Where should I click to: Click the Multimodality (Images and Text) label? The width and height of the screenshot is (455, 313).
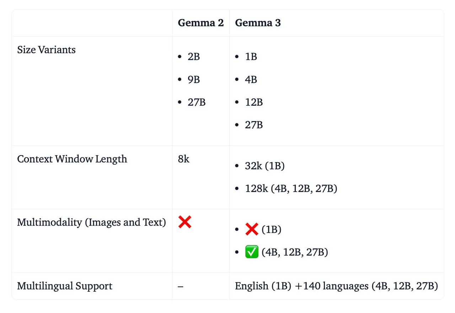92,222
